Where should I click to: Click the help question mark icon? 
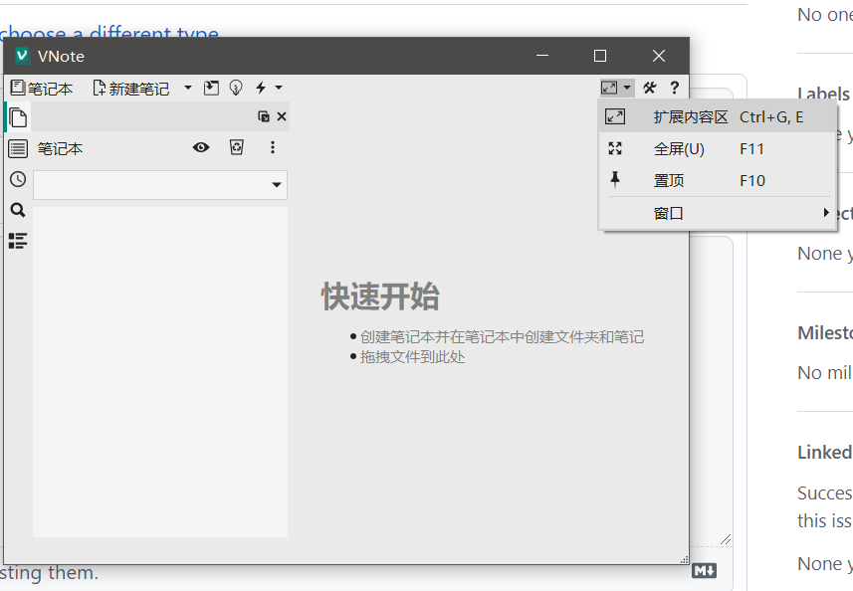click(675, 88)
